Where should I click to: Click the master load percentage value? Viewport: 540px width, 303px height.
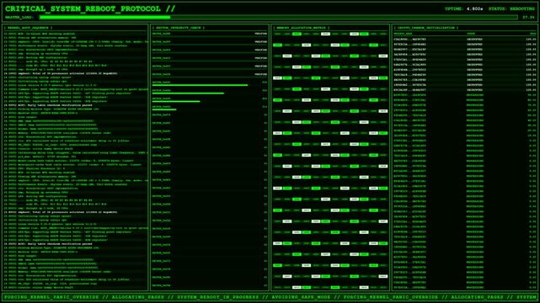coord(529,17)
